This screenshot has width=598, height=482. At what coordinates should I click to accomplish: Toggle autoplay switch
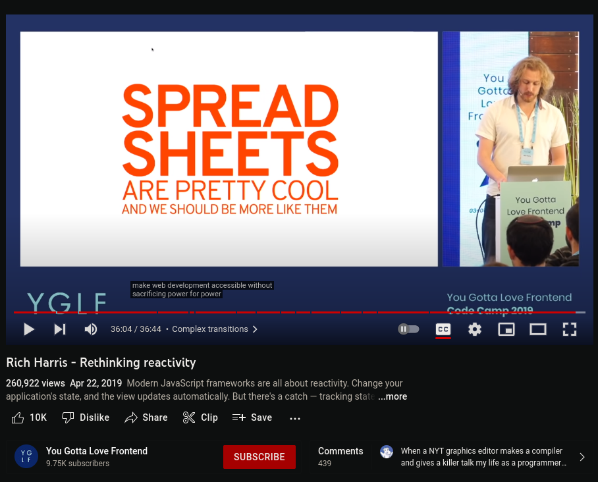point(408,329)
